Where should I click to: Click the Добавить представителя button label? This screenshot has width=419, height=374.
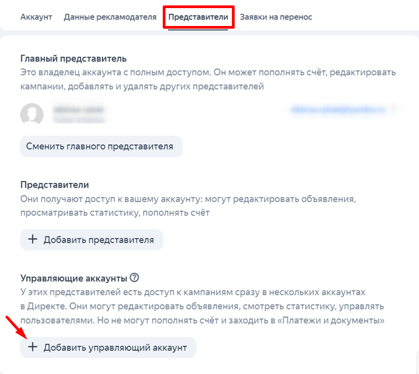(99, 240)
